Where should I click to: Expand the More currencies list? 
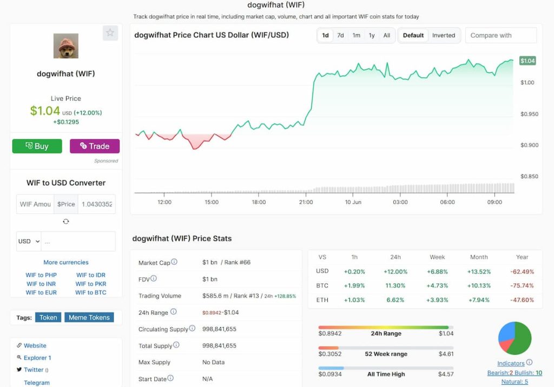point(66,263)
